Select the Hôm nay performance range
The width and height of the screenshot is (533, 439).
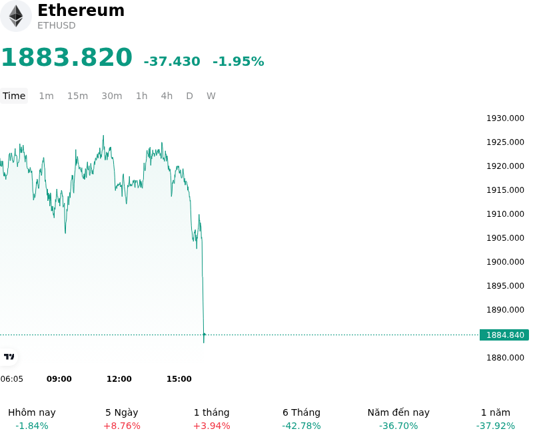[x=32, y=418]
